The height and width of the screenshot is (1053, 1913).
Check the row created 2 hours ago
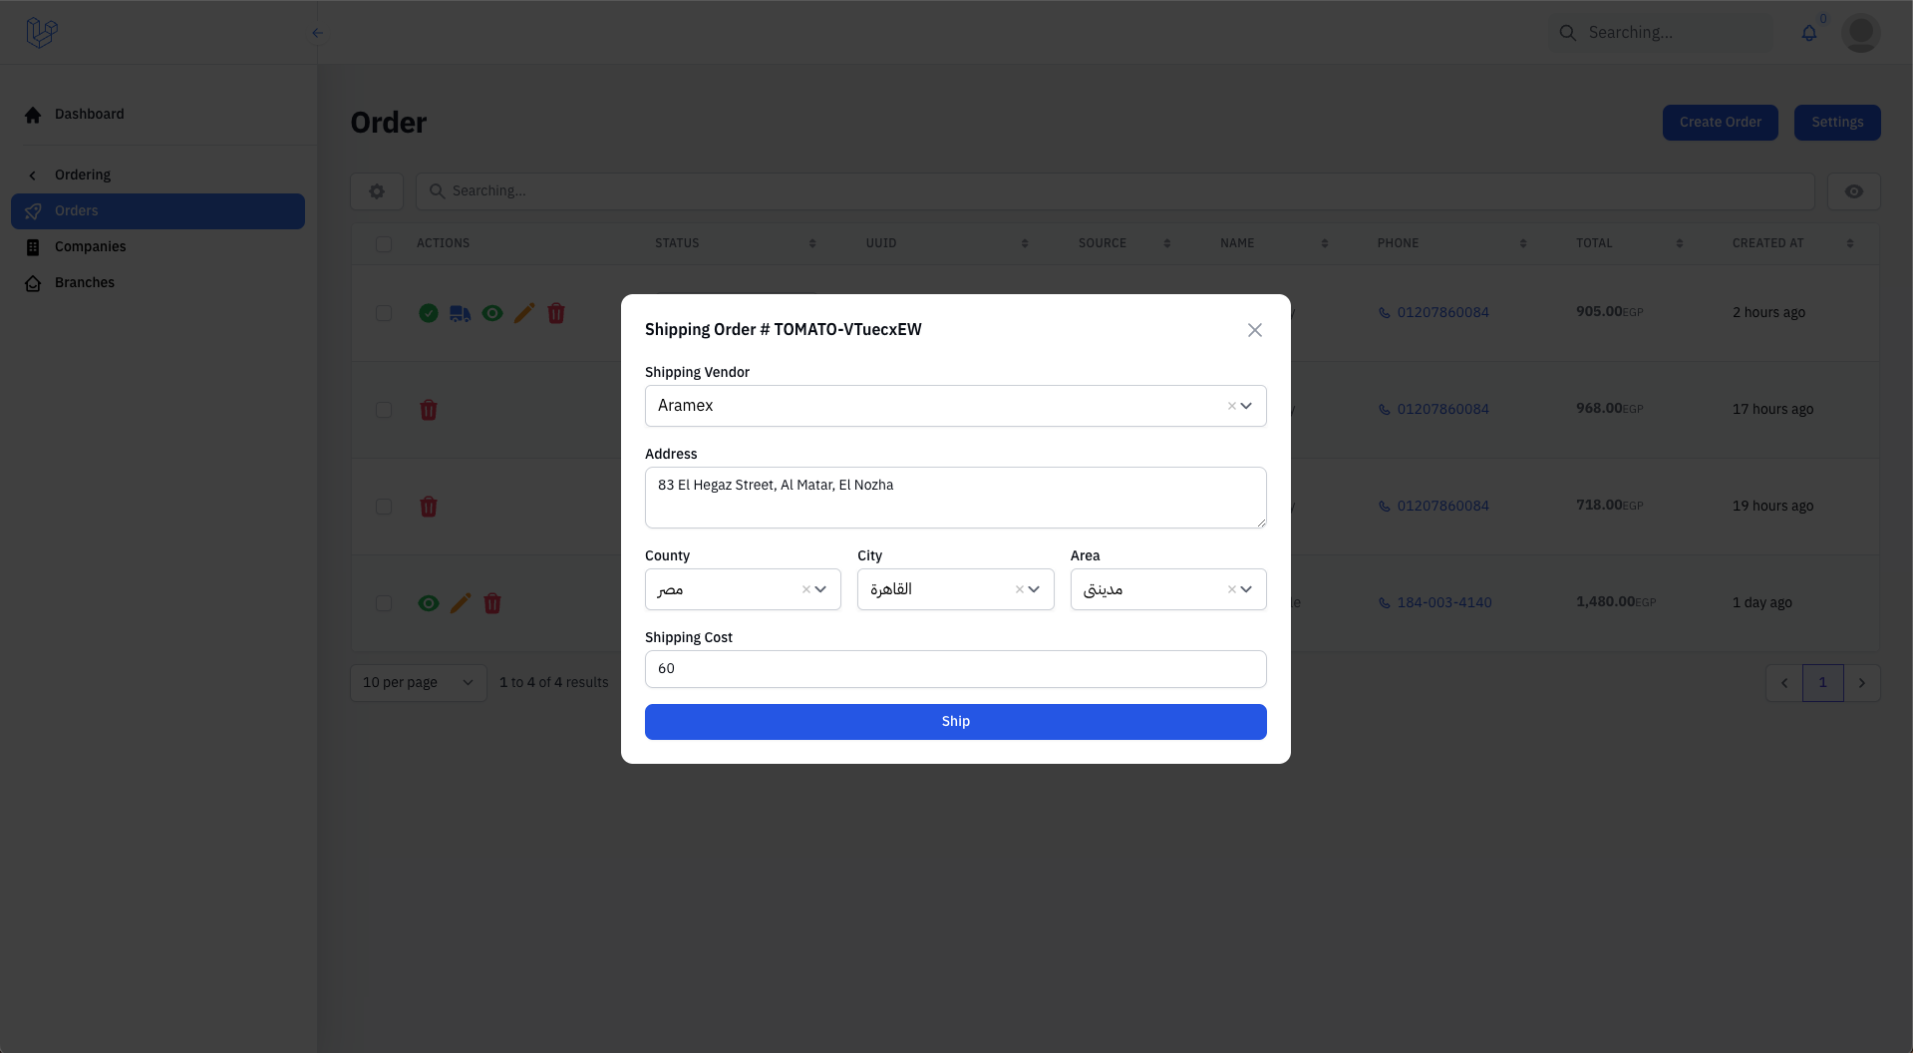click(384, 313)
